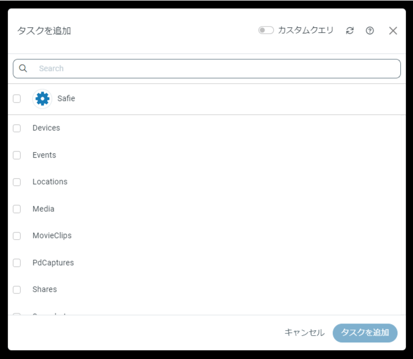Check the Safie select-all checkbox

pos(17,99)
